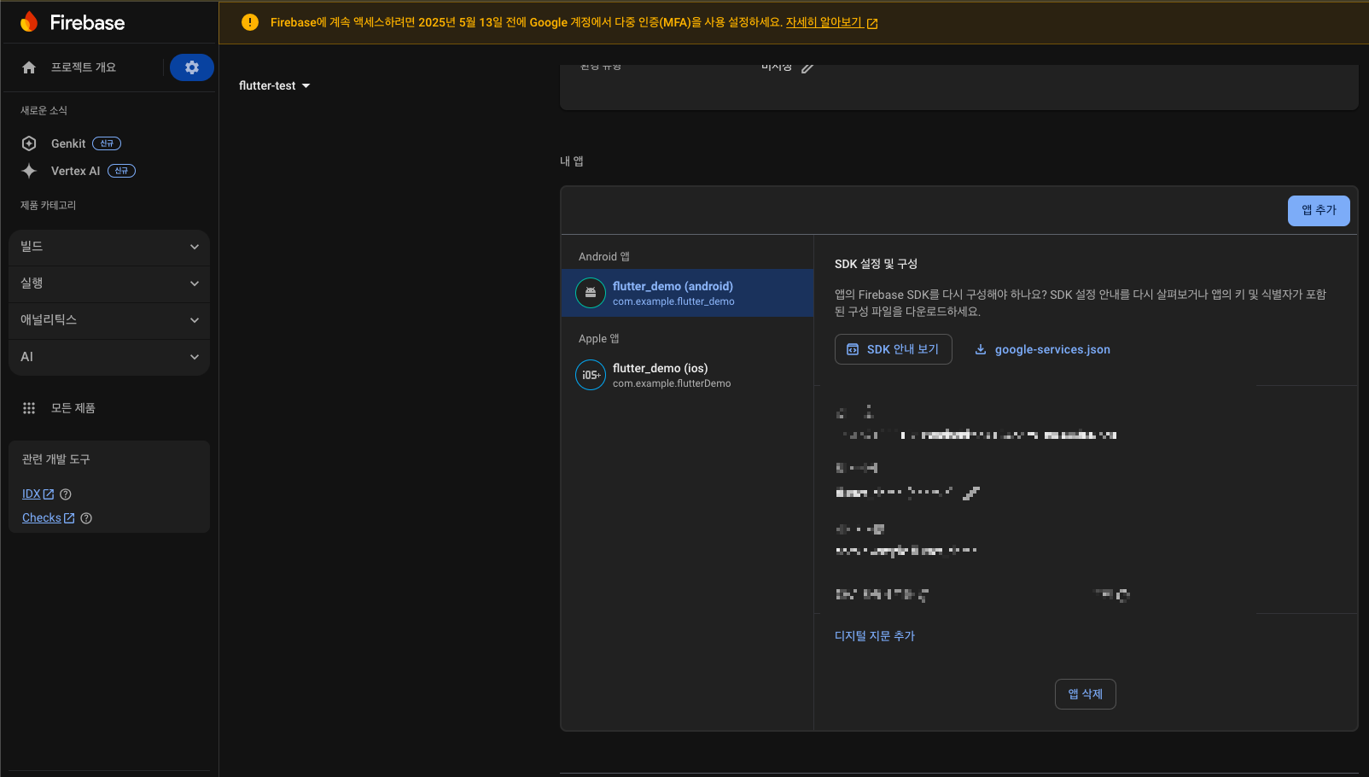Open Vertex AI from sidebar
This screenshot has height=777, width=1369.
pyautogui.click(x=75, y=171)
